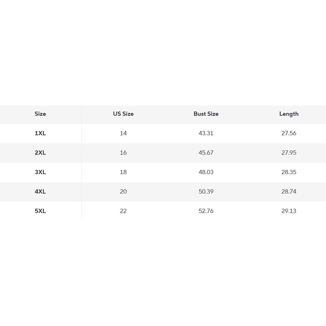Select the 4XL size row label
This screenshot has width=326, height=326.
(40, 192)
